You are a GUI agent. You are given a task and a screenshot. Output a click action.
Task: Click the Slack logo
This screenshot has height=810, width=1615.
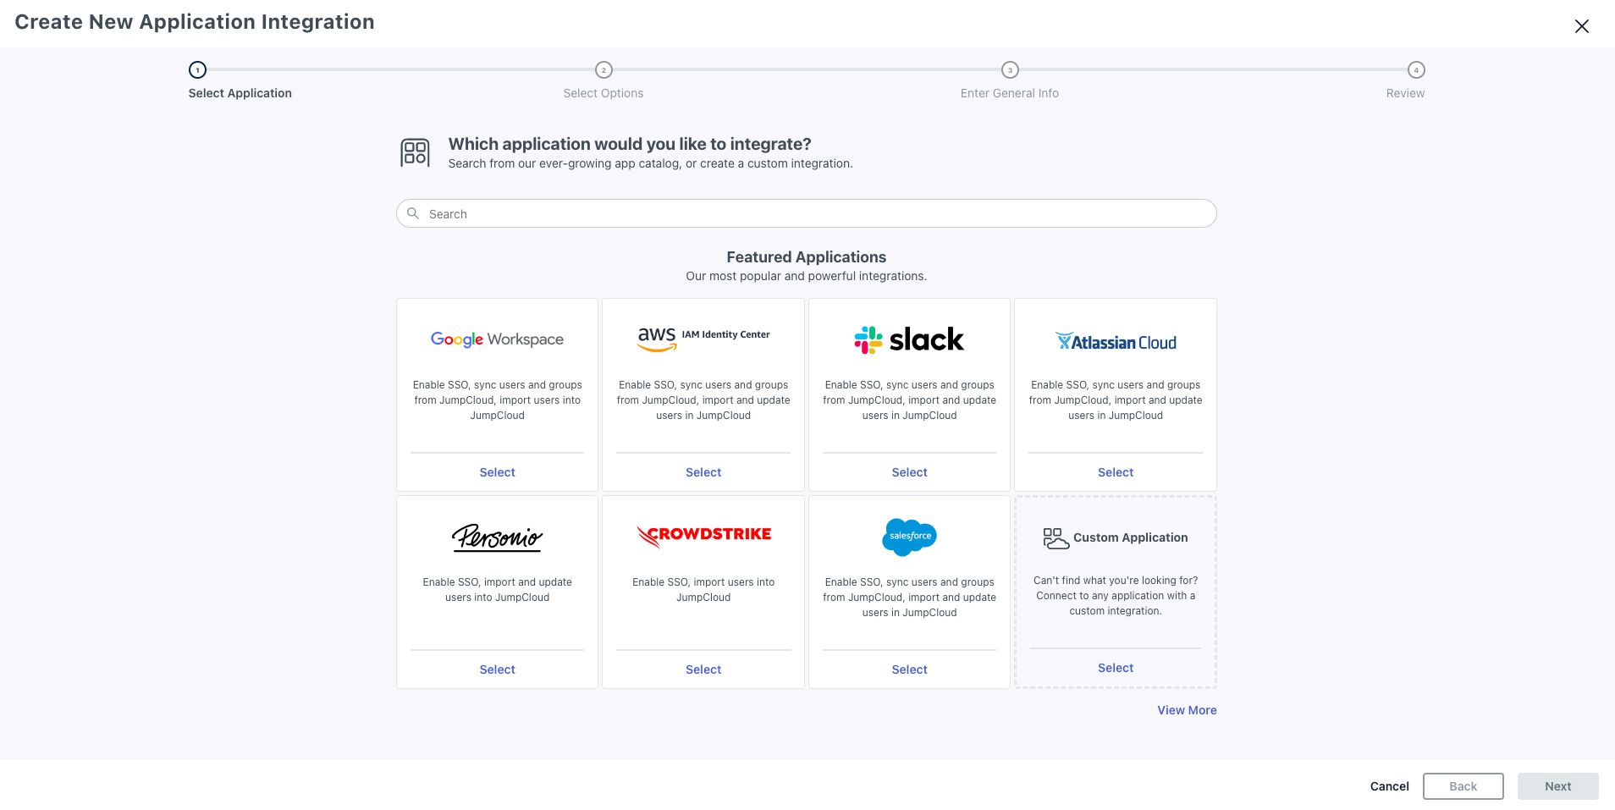pos(909,339)
